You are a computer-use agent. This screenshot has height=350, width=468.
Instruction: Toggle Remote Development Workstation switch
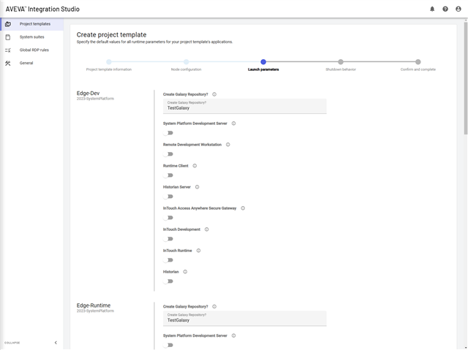(x=168, y=154)
